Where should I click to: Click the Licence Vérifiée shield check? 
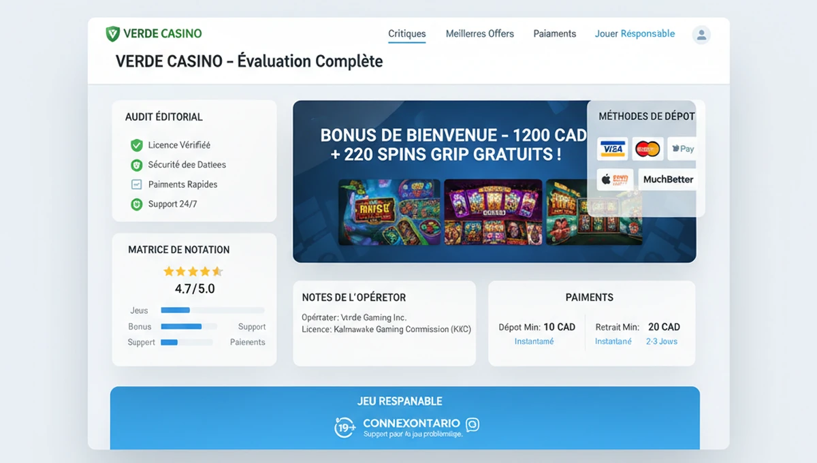(x=136, y=145)
